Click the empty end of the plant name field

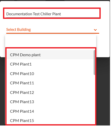click(80, 14)
